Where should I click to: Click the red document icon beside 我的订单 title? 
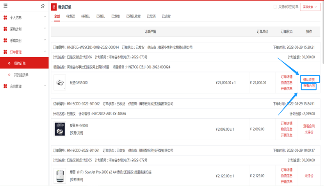[54, 7]
